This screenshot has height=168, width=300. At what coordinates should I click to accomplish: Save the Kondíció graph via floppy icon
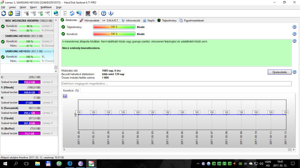pyautogui.click(x=65, y=96)
